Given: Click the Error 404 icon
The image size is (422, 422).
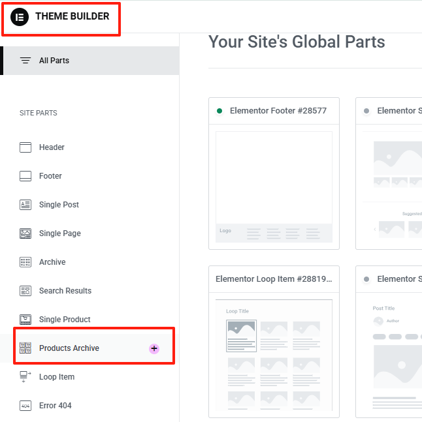Looking at the screenshot, I should click(25, 406).
